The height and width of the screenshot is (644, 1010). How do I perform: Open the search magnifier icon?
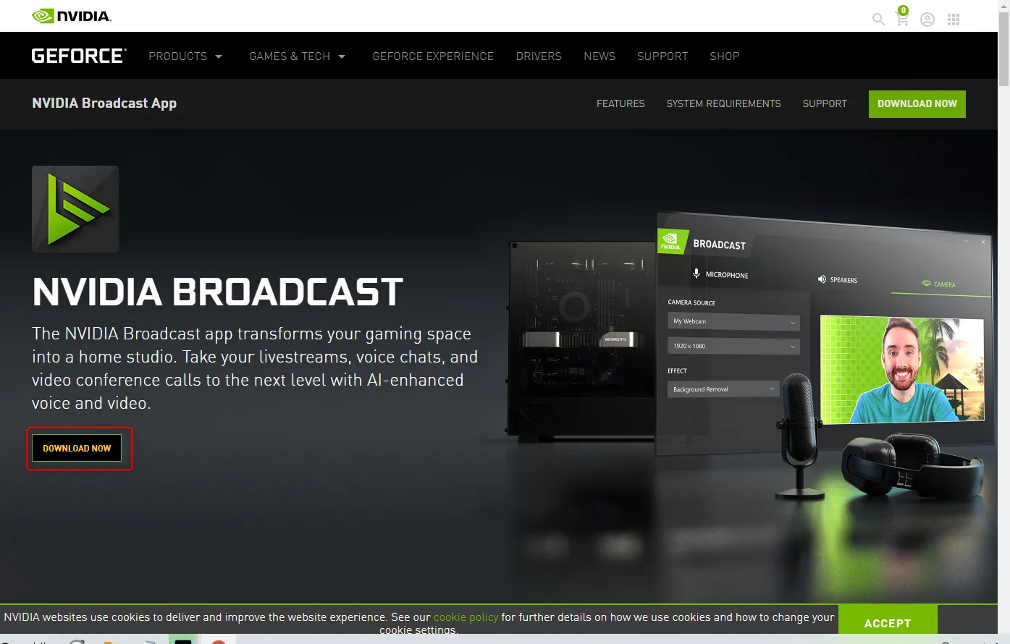pos(878,20)
